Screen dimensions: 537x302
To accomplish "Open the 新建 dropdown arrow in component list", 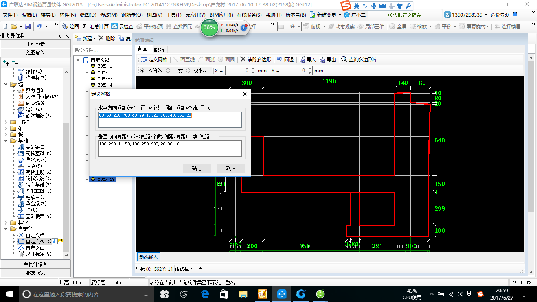I will (94, 39).
